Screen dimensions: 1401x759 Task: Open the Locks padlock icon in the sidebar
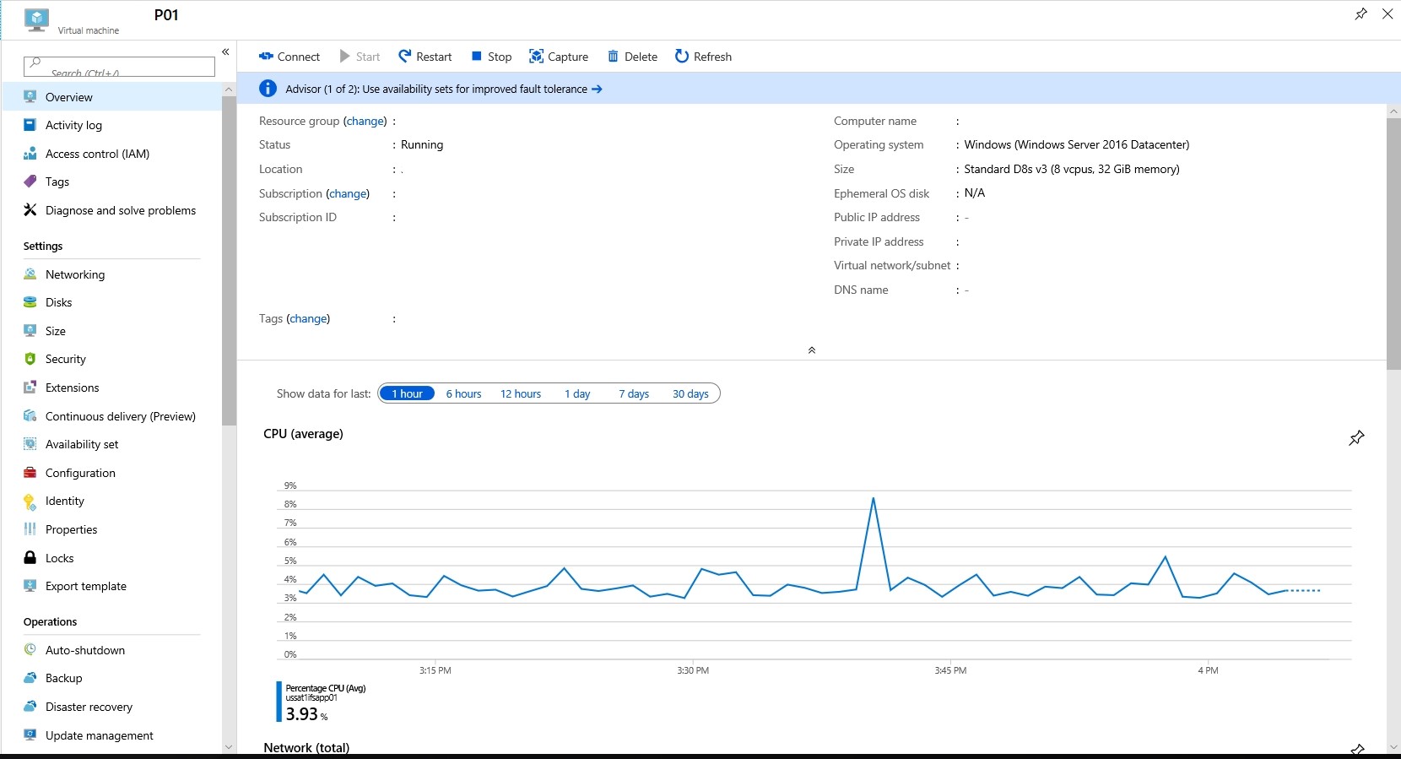pyautogui.click(x=30, y=558)
